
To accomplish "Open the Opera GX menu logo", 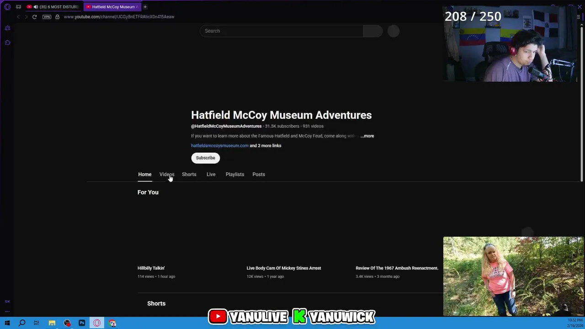I will (7, 7).
